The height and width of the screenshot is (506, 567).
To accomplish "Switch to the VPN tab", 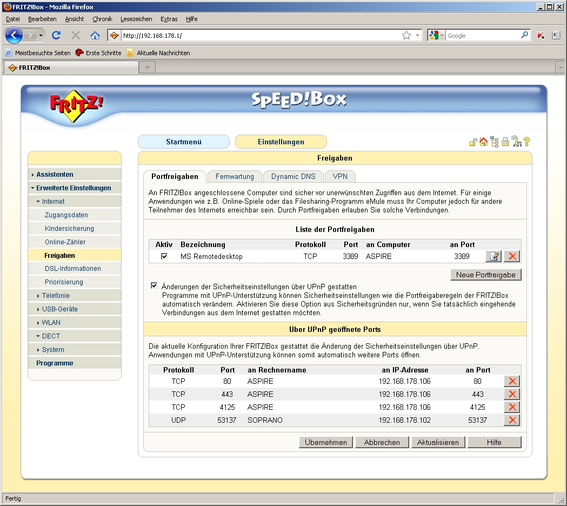I will pos(340,176).
